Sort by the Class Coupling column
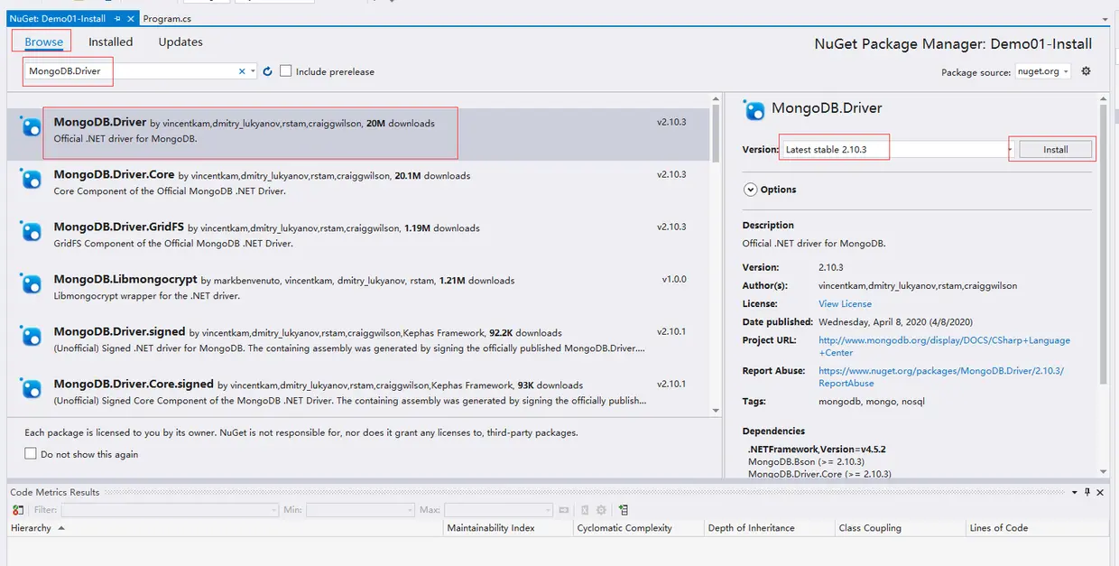 click(x=899, y=528)
